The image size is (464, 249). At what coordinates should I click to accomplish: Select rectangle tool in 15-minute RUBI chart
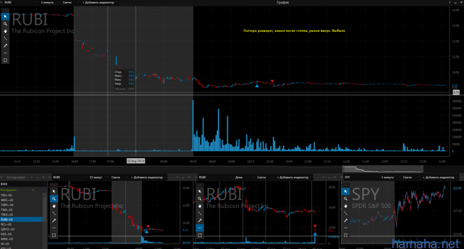54,235
